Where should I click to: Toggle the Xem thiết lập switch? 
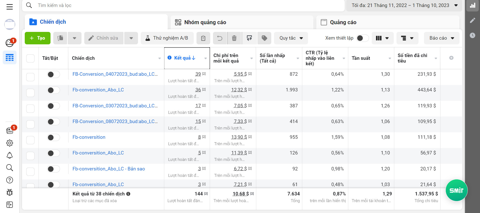click(362, 38)
